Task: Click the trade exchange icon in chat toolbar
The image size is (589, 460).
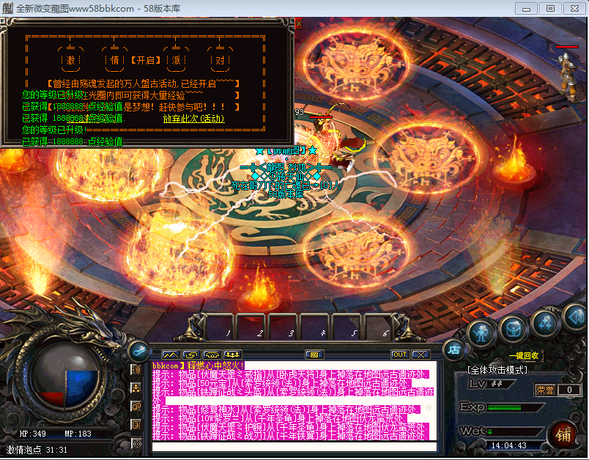Action: point(191,355)
